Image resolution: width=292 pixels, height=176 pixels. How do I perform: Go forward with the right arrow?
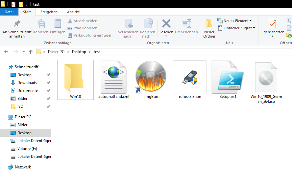(16, 52)
